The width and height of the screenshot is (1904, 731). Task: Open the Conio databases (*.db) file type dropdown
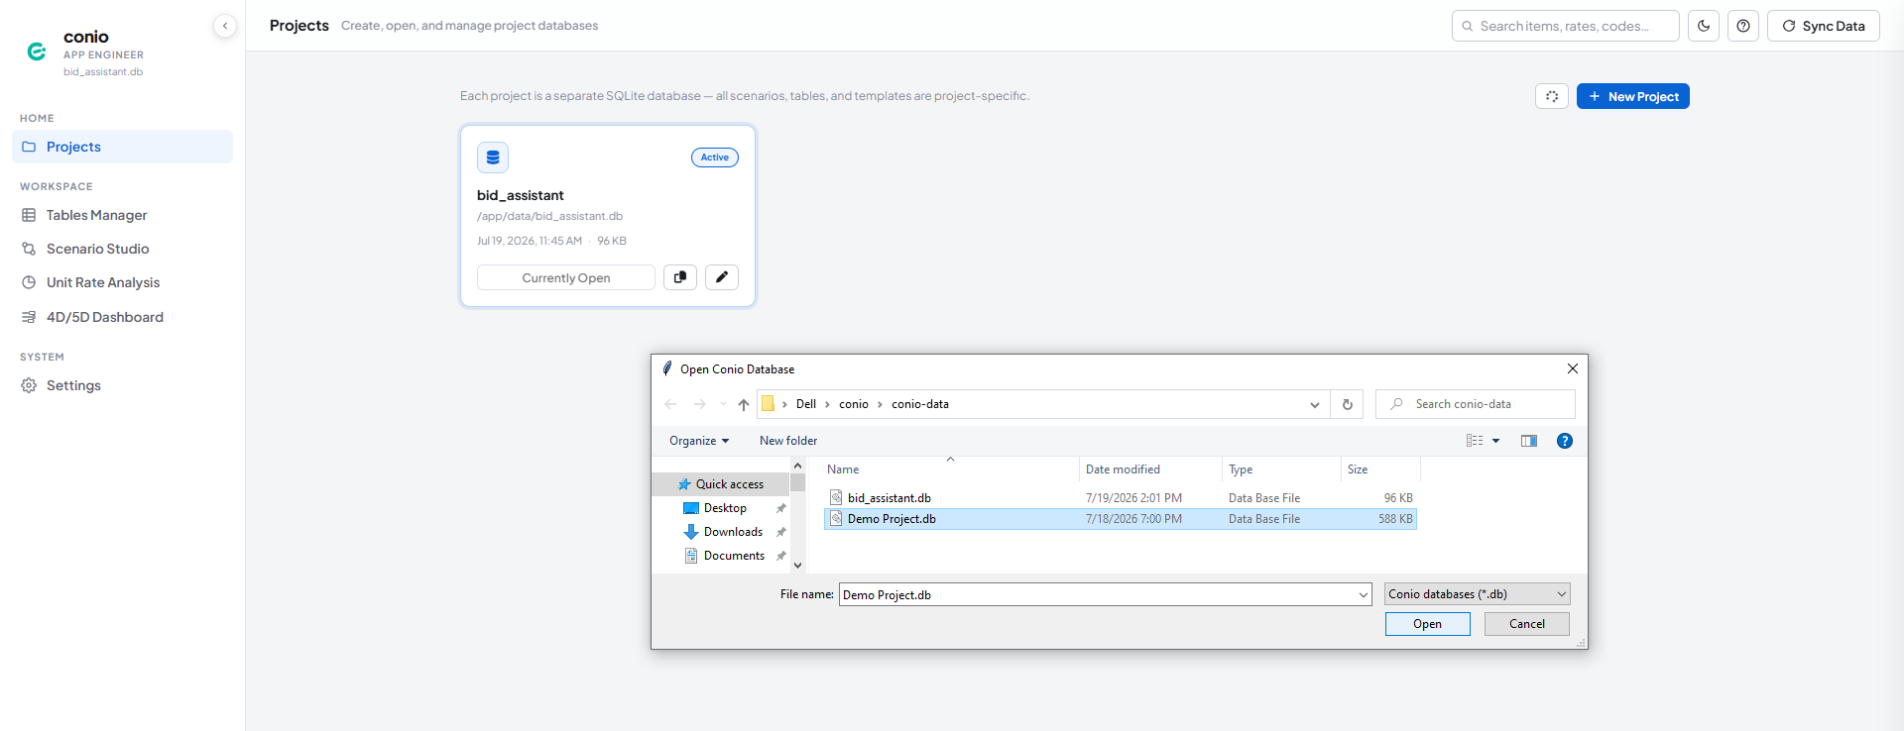pos(1478,594)
